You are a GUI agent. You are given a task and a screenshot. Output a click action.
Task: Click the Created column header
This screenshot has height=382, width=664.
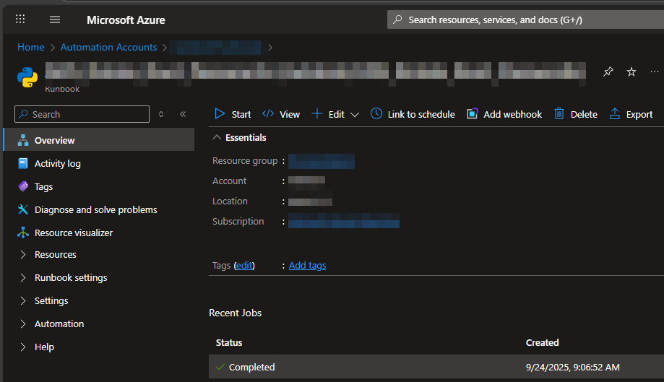tap(543, 343)
